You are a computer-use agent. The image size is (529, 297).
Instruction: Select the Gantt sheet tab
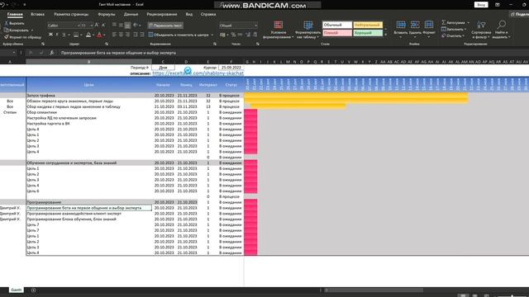[x=17, y=290]
